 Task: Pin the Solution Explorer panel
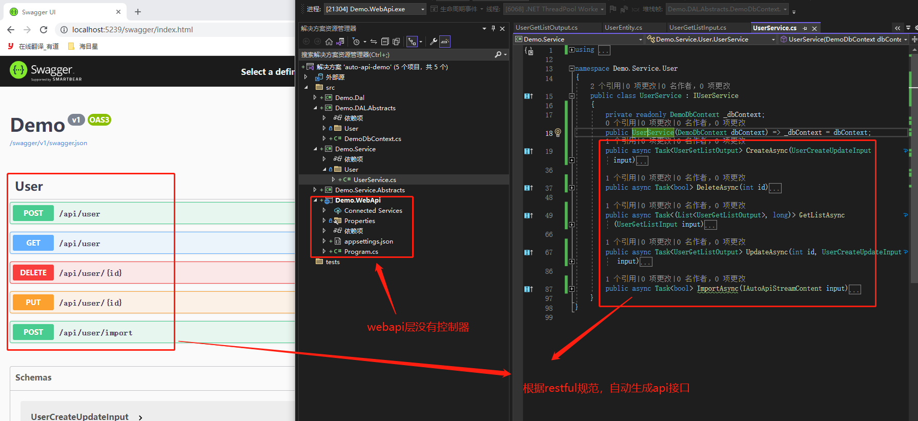pos(493,28)
